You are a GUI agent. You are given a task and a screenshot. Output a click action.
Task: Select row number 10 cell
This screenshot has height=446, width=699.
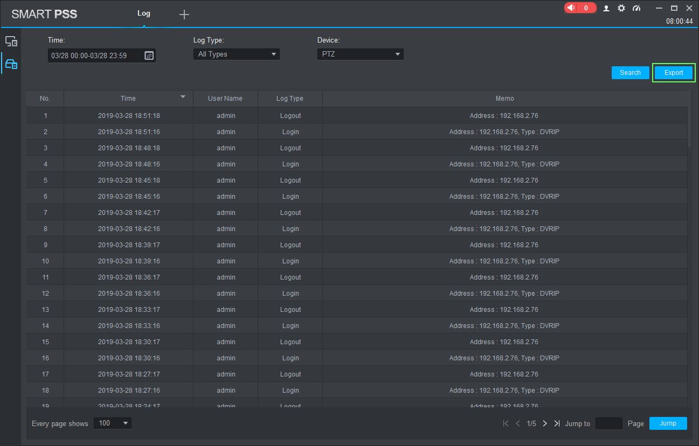(x=45, y=261)
